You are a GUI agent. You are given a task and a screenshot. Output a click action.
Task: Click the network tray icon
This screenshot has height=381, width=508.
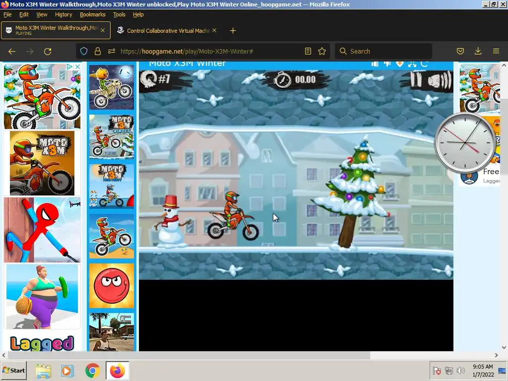pyautogui.click(x=448, y=371)
